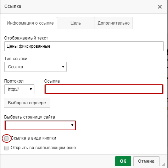
Task: Check Открыть во всплывающем окне checkbox
Action: pyautogui.click(x=6, y=148)
